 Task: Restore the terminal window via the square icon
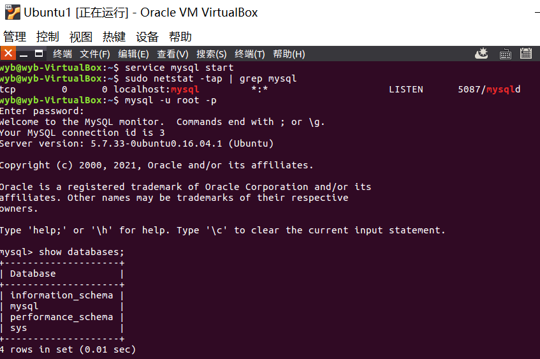click(x=39, y=54)
